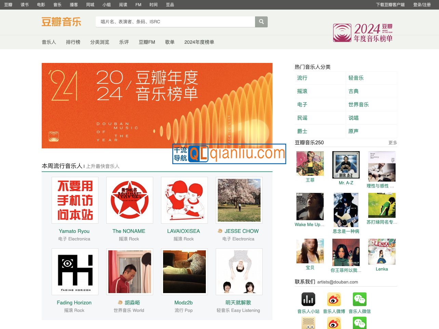Click the 豆瓣音乐 orange logo
This screenshot has width=439, height=329.
coord(62,22)
